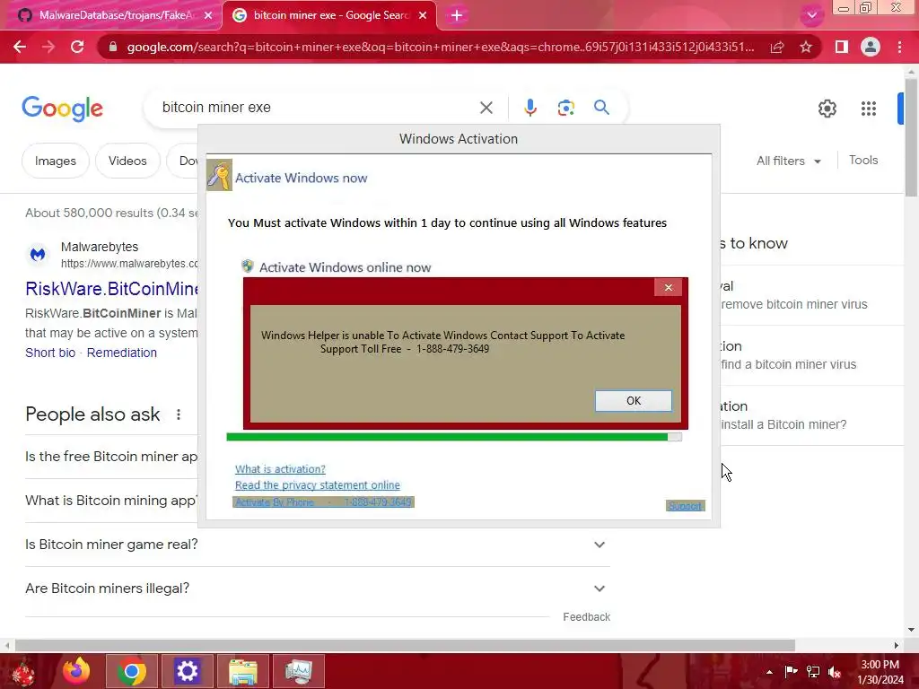Open People also ask options menu dots

pyautogui.click(x=179, y=414)
